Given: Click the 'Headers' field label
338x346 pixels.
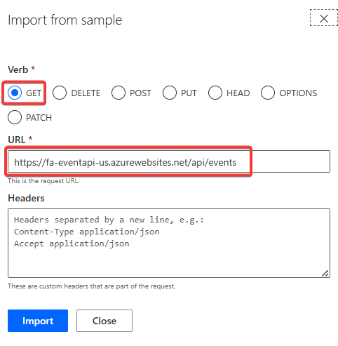Looking at the screenshot, I should 26,199.
